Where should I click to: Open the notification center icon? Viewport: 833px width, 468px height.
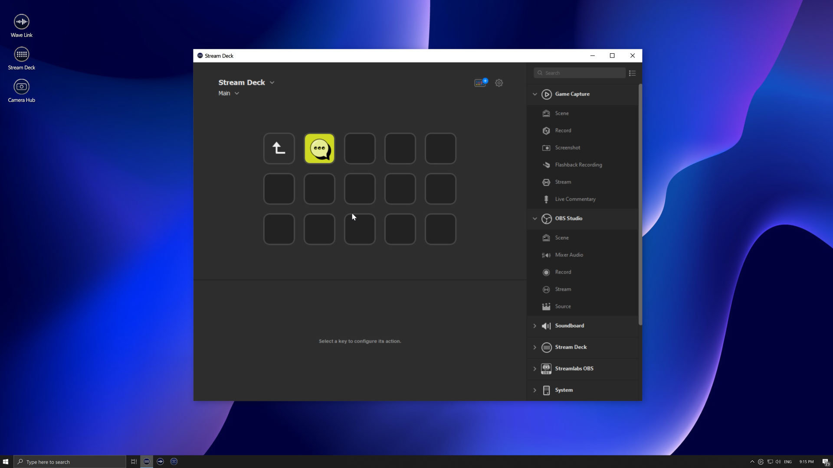pyautogui.click(x=826, y=462)
